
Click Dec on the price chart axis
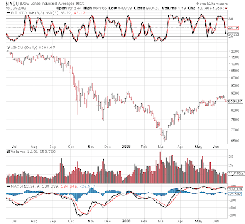point(108,147)
